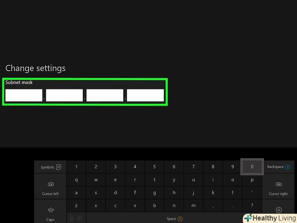This screenshot has width=297, height=223.
Task: Open the Symbols keyboard layout
Action: pyautogui.click(x=51, y=167)
